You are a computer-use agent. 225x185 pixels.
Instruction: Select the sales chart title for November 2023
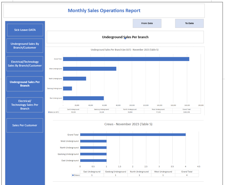[124, 50]
